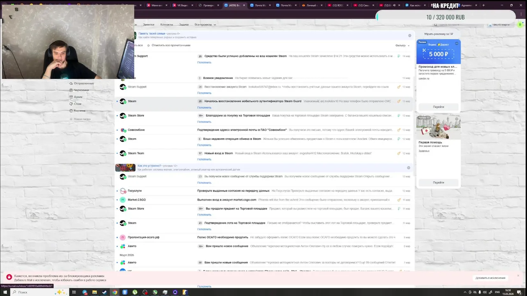Create folder via Новая папка plus

coord(80,119)
